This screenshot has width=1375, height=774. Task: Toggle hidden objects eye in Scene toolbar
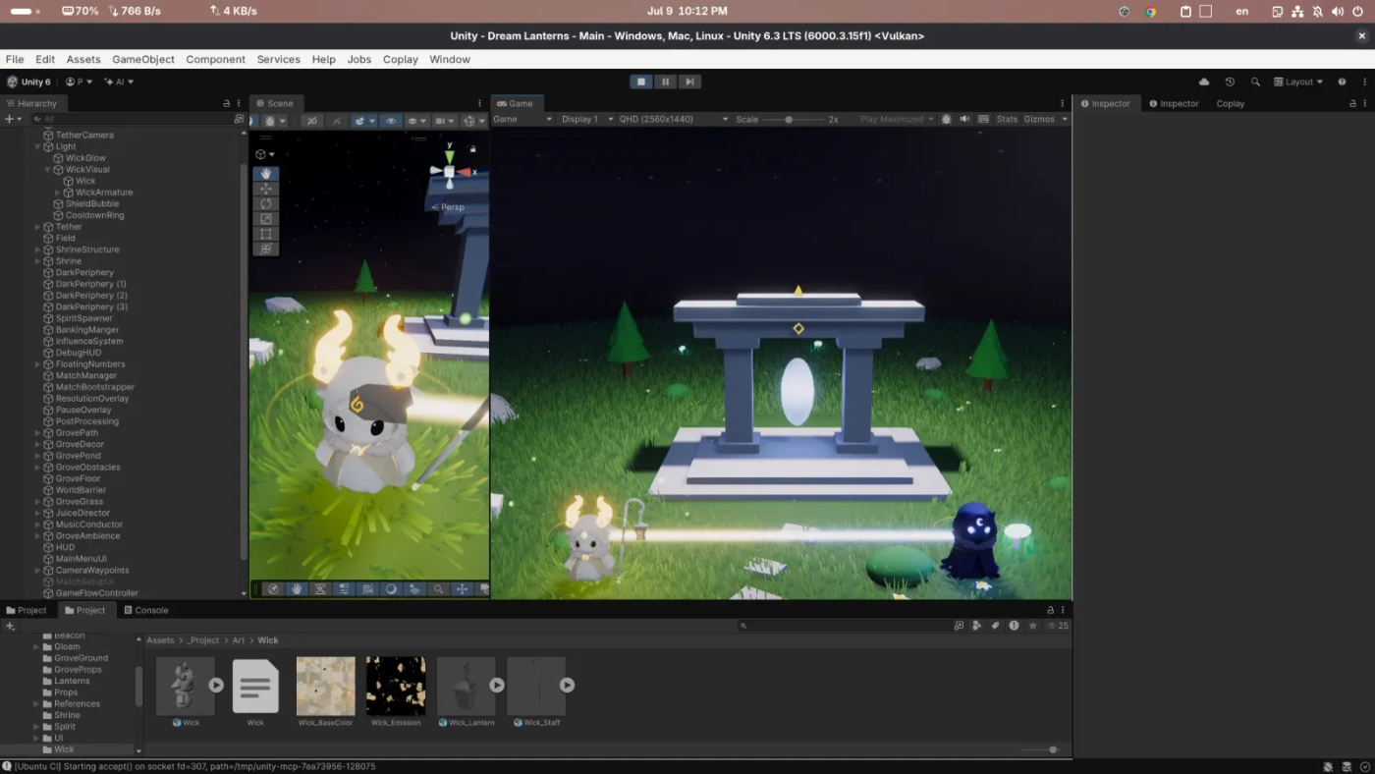point(391,121)
